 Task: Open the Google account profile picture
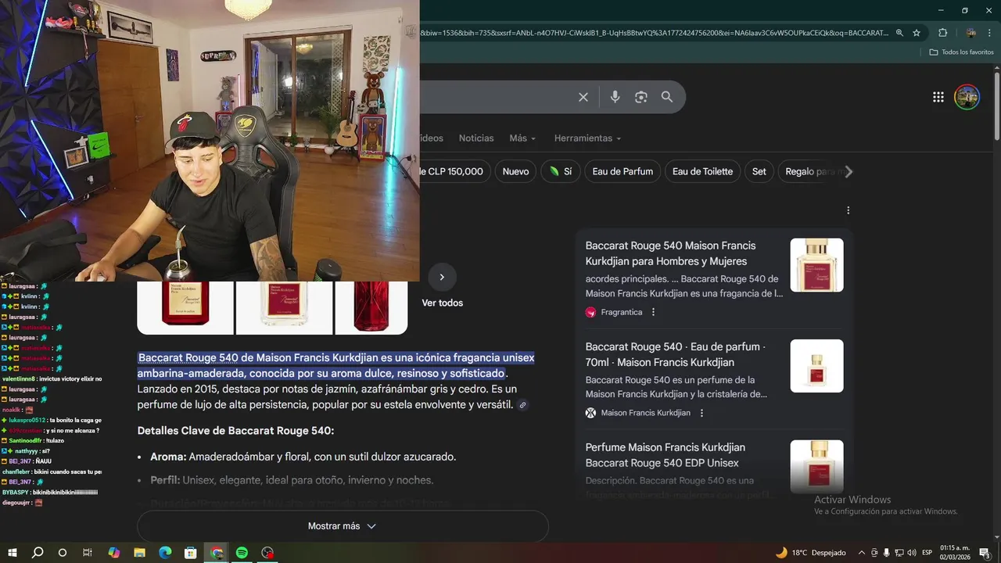967,97
